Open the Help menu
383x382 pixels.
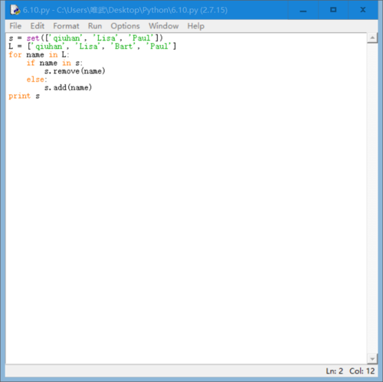[196, 26]
